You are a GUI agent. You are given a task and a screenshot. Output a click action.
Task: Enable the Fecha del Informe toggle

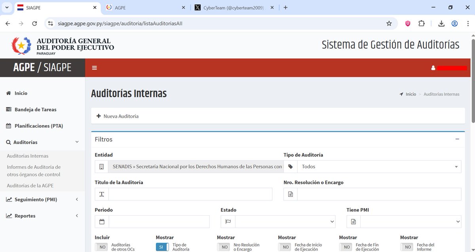[x=407, y=247]
